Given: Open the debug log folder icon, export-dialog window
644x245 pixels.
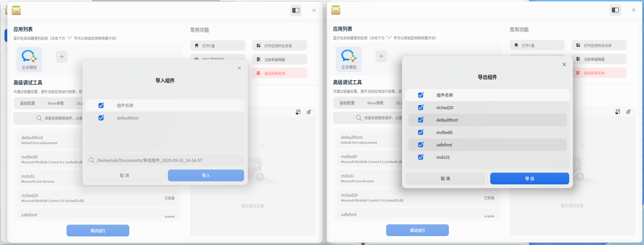Looking at the screenshot, I should 618,112.
